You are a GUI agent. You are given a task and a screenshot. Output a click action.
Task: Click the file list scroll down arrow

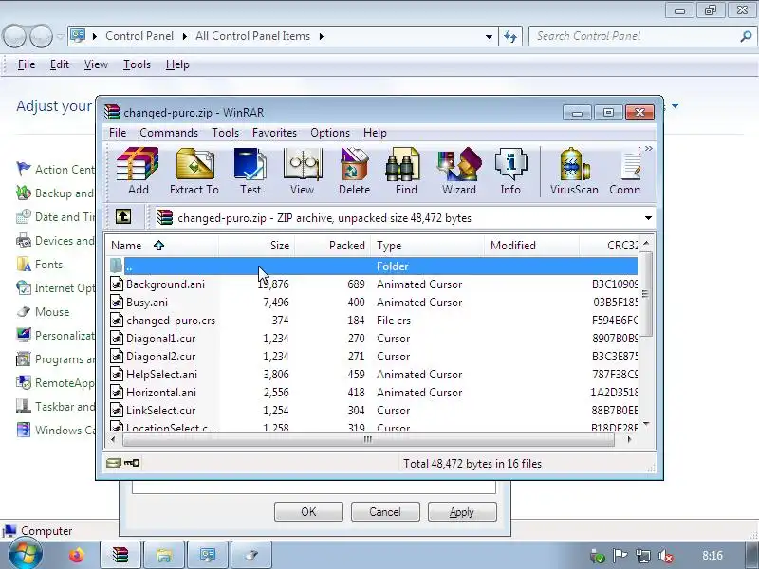[x=645, y=424]
